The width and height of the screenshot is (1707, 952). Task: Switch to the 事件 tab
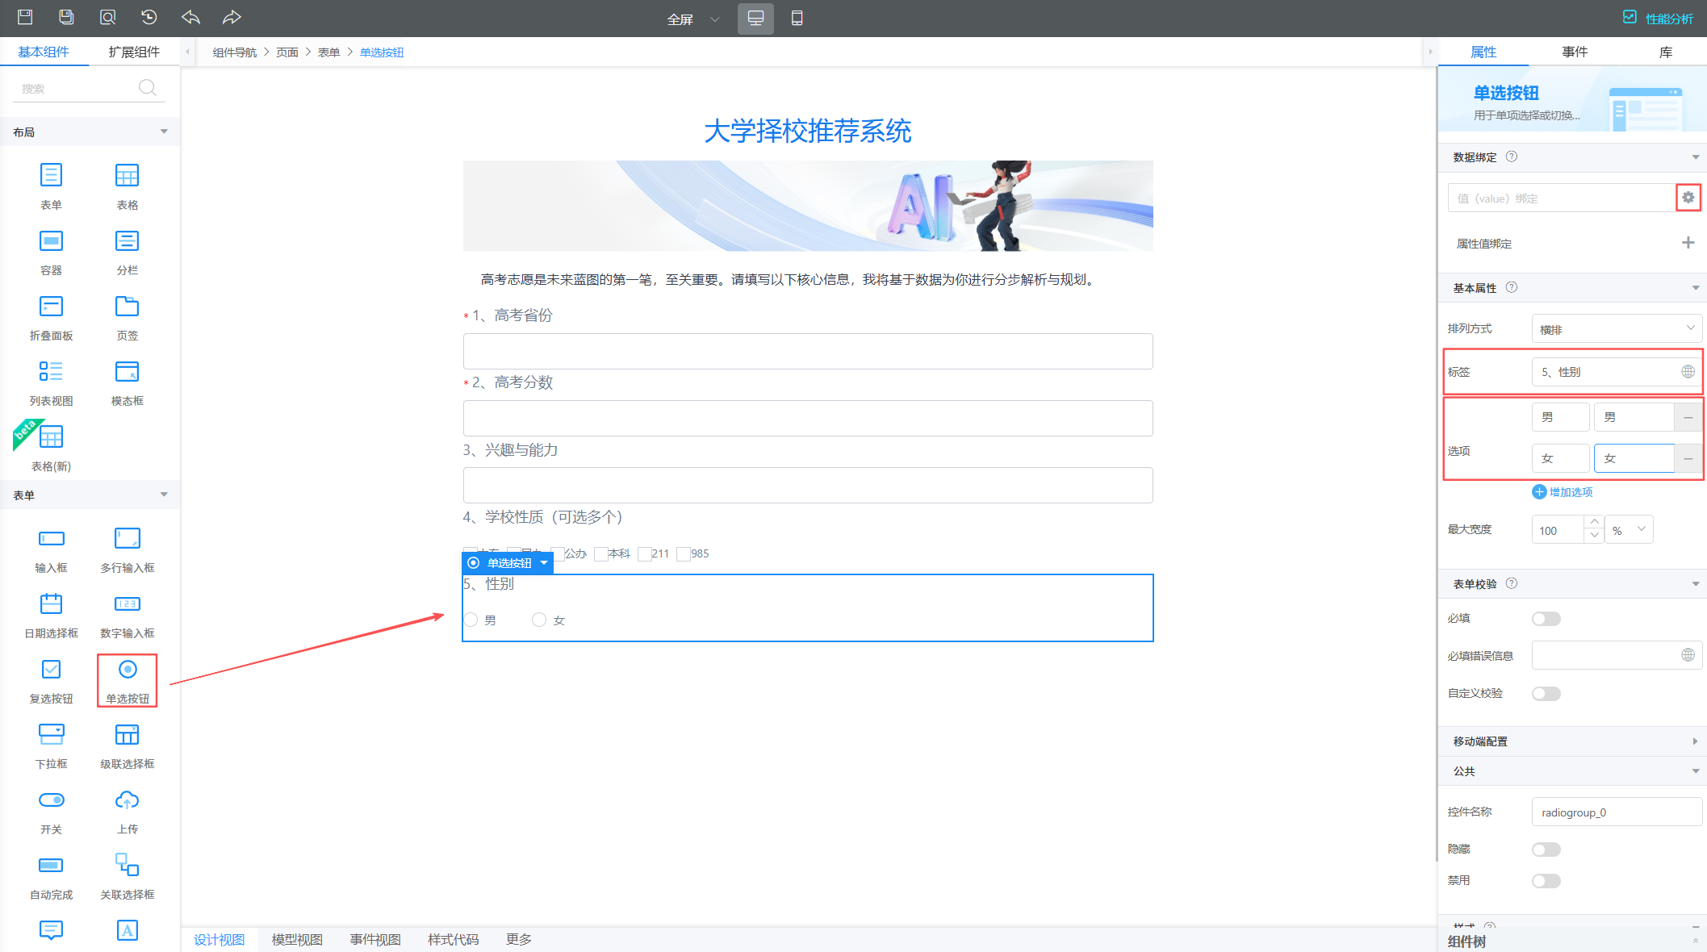[x=1574, y=52]
